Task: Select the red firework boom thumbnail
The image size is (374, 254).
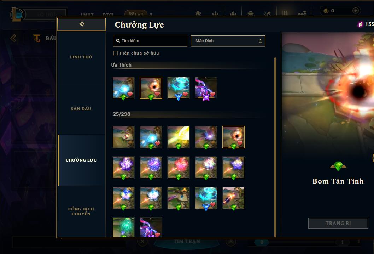Action: (179, 168)
